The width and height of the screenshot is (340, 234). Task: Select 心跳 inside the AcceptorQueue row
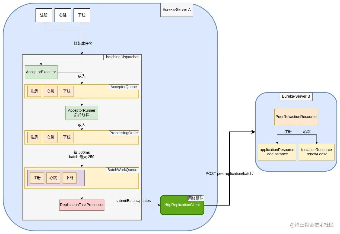click(x=50, y=91)
